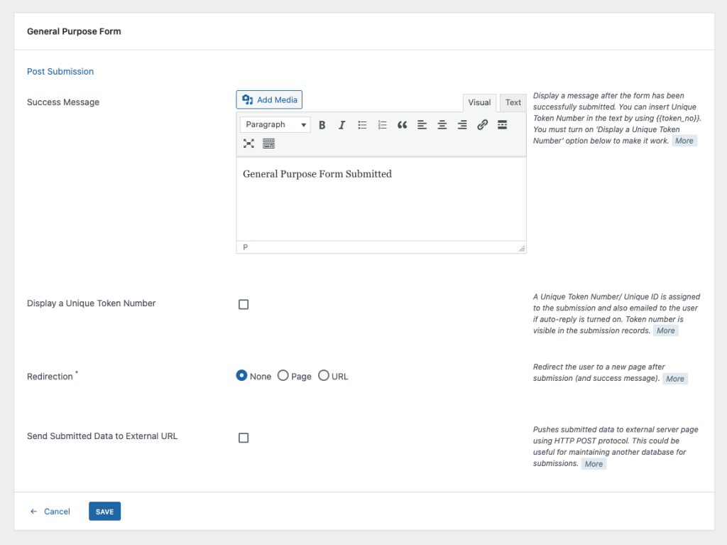This screenshot has width=727, height=545.
Task: Click the SAVE button
Action: click(104, 511)
